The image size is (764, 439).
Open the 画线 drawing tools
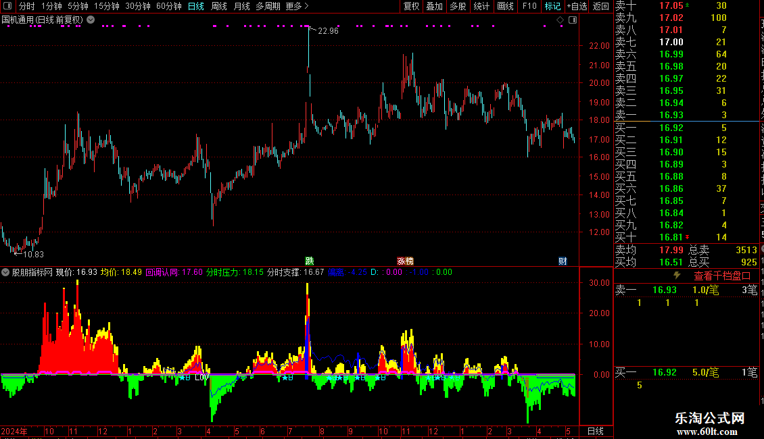point(505,6)
